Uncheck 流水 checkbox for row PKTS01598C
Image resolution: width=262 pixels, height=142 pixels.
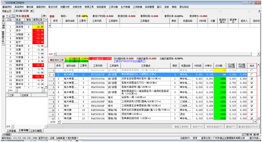coord(252,92)
